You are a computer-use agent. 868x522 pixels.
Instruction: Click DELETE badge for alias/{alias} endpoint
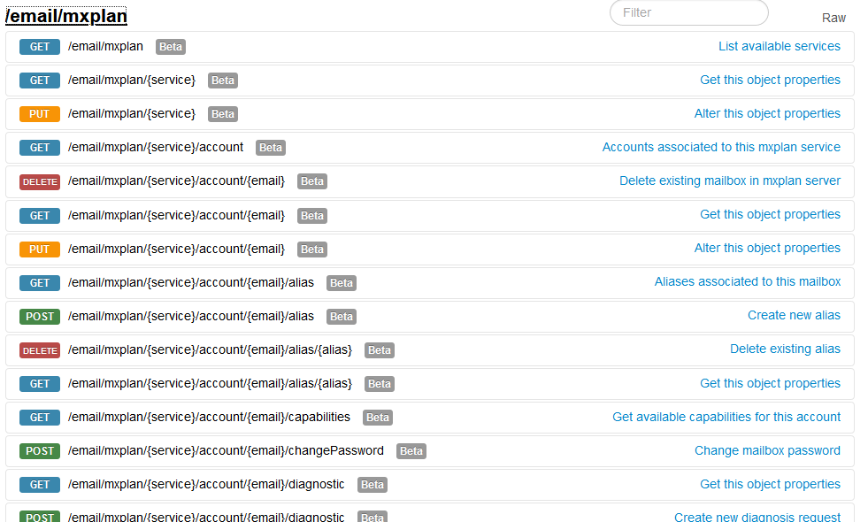point(40,350)
